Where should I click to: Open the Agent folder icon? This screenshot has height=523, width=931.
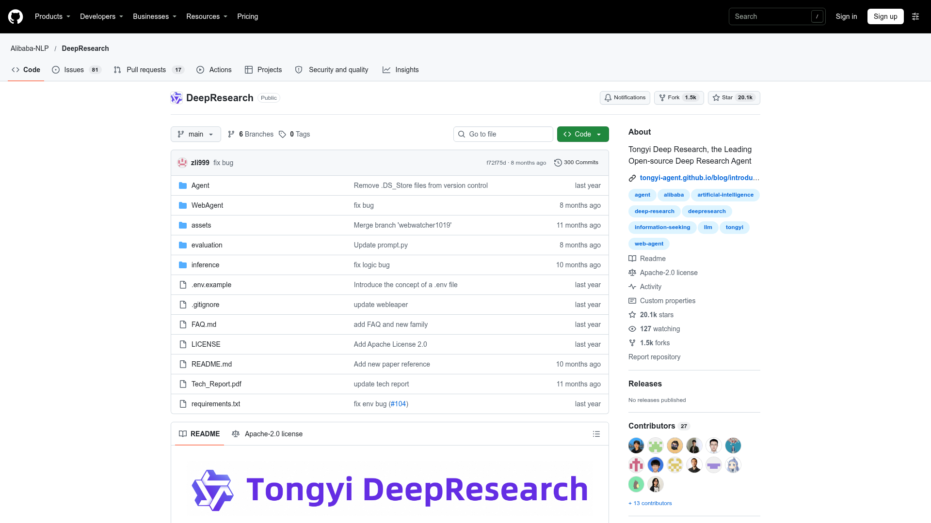point(183,185)
